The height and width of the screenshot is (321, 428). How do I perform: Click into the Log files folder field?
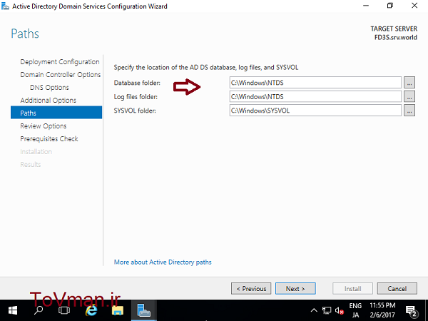coord(315,96)
